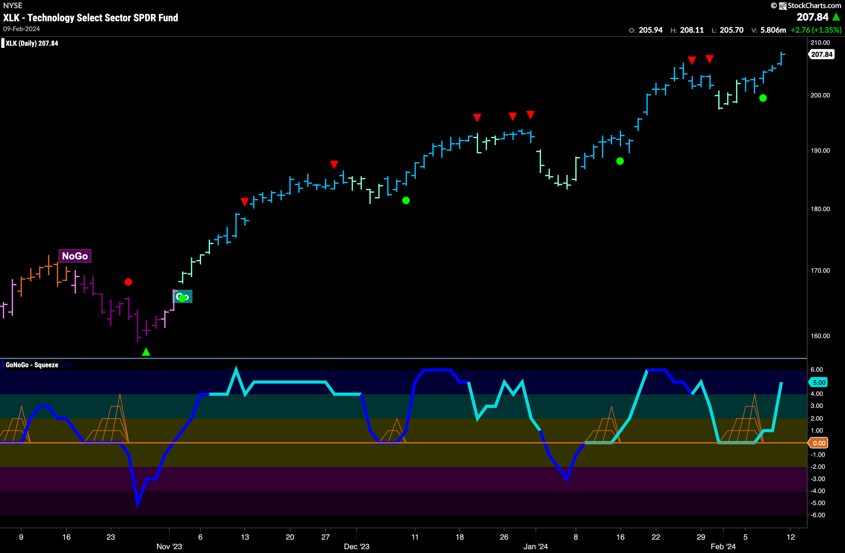Click the red down triangle near Nov 13
Viewport: 845px width, 553px height.
click(244, 202)
